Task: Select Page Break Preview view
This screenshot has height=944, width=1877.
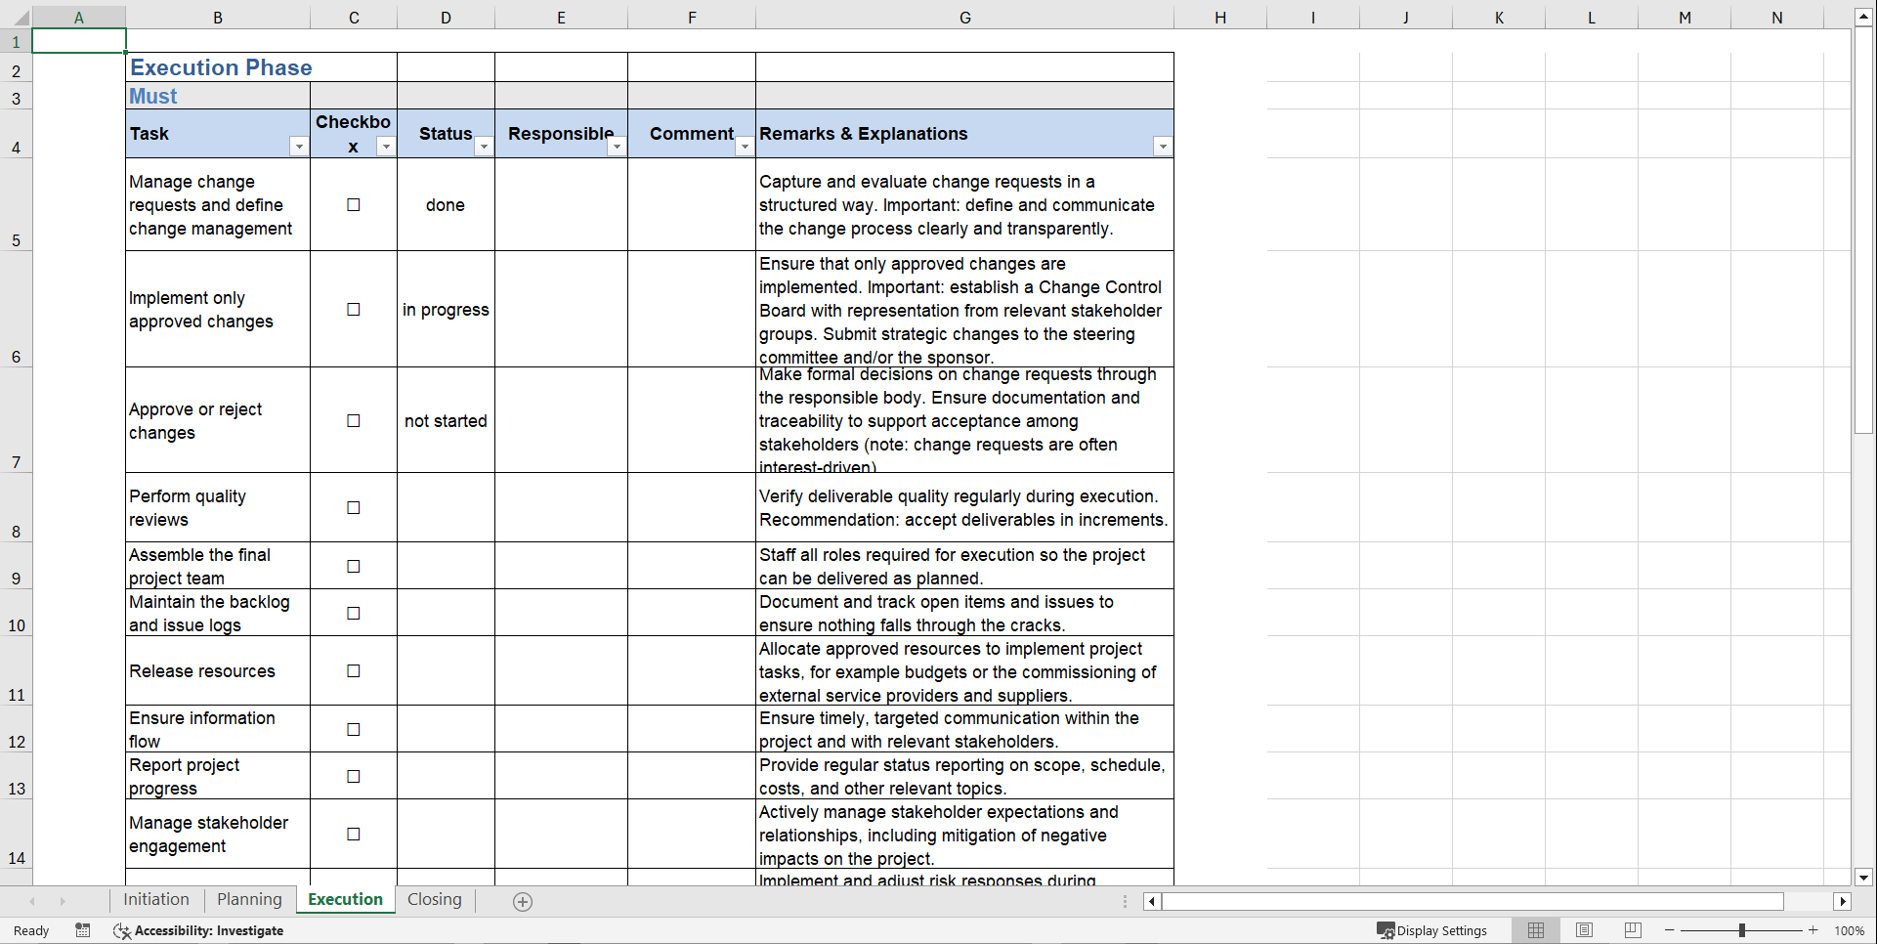Action: tap(1633, 930)
